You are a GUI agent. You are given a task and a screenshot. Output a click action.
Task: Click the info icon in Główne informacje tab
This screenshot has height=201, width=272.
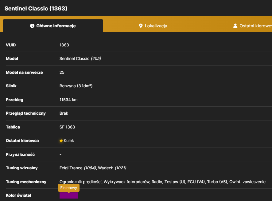pyautogui.click(x=32, y=26)
